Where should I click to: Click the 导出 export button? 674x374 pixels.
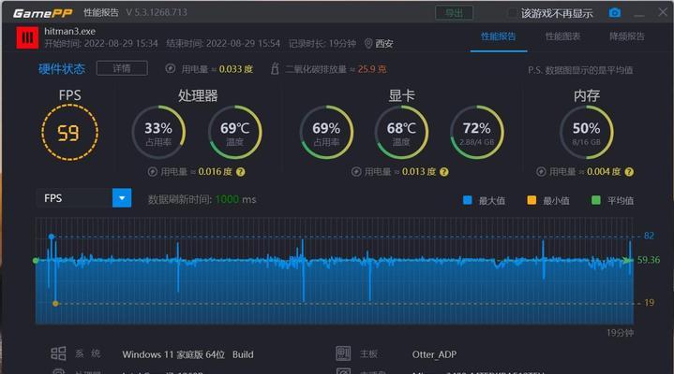(454, 13)
